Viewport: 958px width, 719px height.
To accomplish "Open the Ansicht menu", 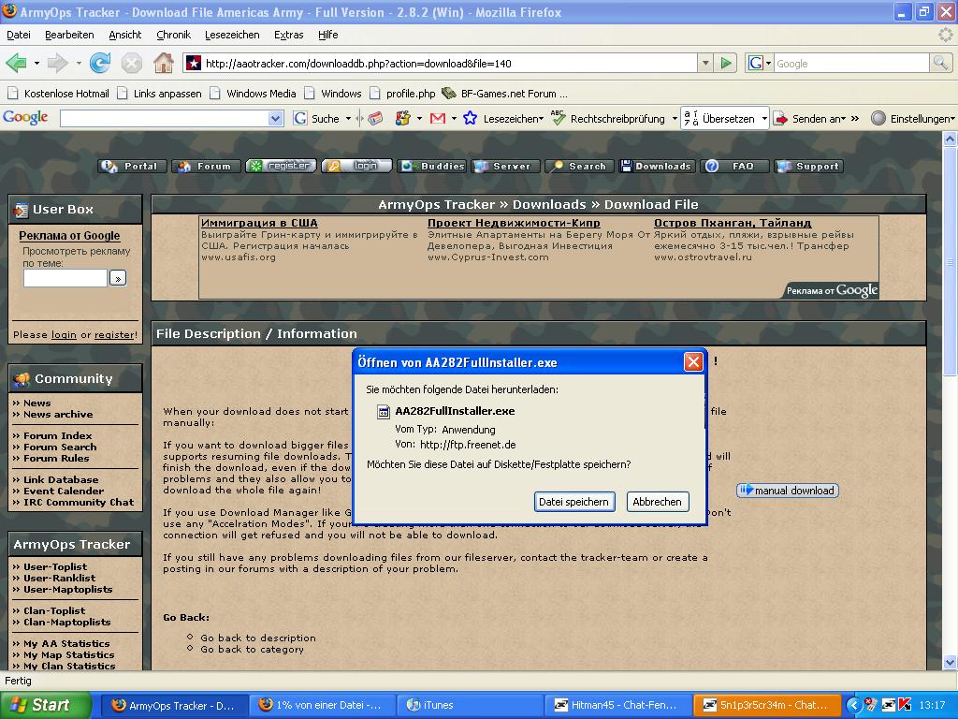I will (125, 35).
